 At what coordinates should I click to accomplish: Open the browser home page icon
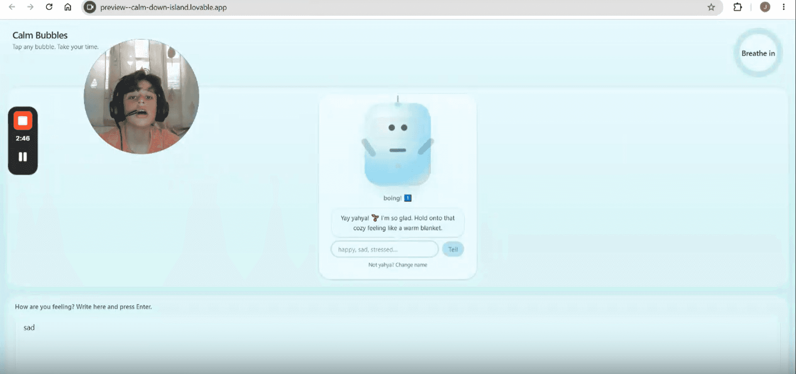pos(68,7)
